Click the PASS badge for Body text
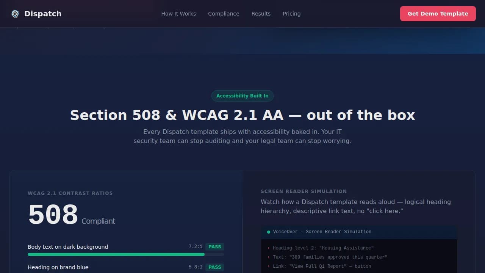 tap(215, 247)
